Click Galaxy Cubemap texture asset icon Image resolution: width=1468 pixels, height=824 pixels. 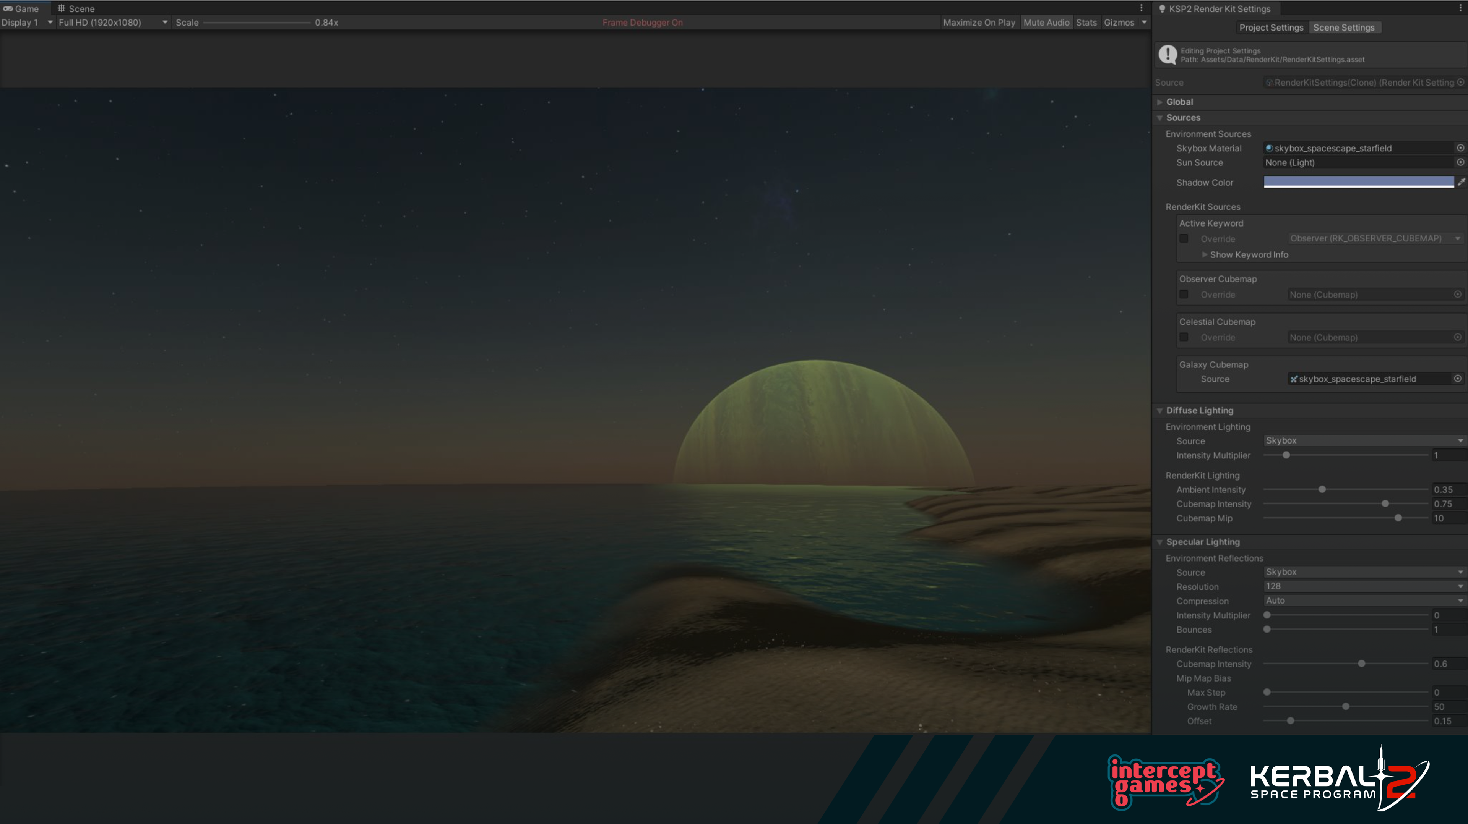pos(1294,379)
